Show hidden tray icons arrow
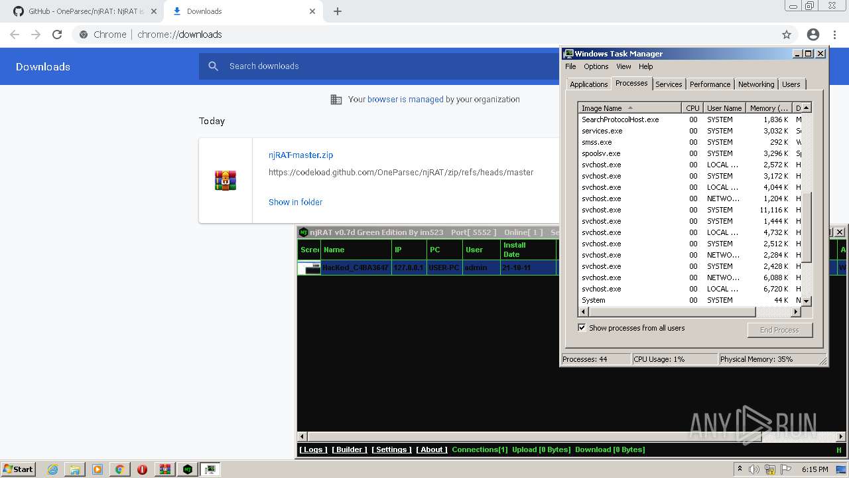 click(740, 469)
